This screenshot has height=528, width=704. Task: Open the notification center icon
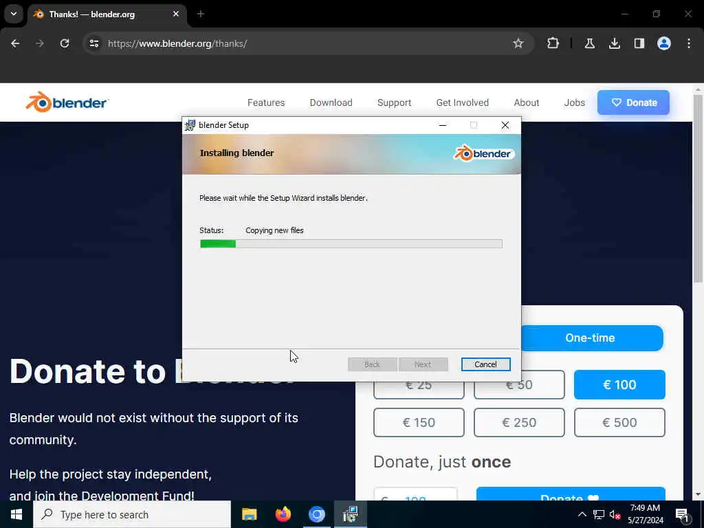682,515
